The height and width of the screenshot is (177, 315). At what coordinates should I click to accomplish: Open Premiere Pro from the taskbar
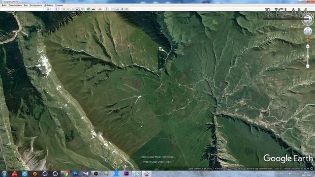[x=126, y=174]
